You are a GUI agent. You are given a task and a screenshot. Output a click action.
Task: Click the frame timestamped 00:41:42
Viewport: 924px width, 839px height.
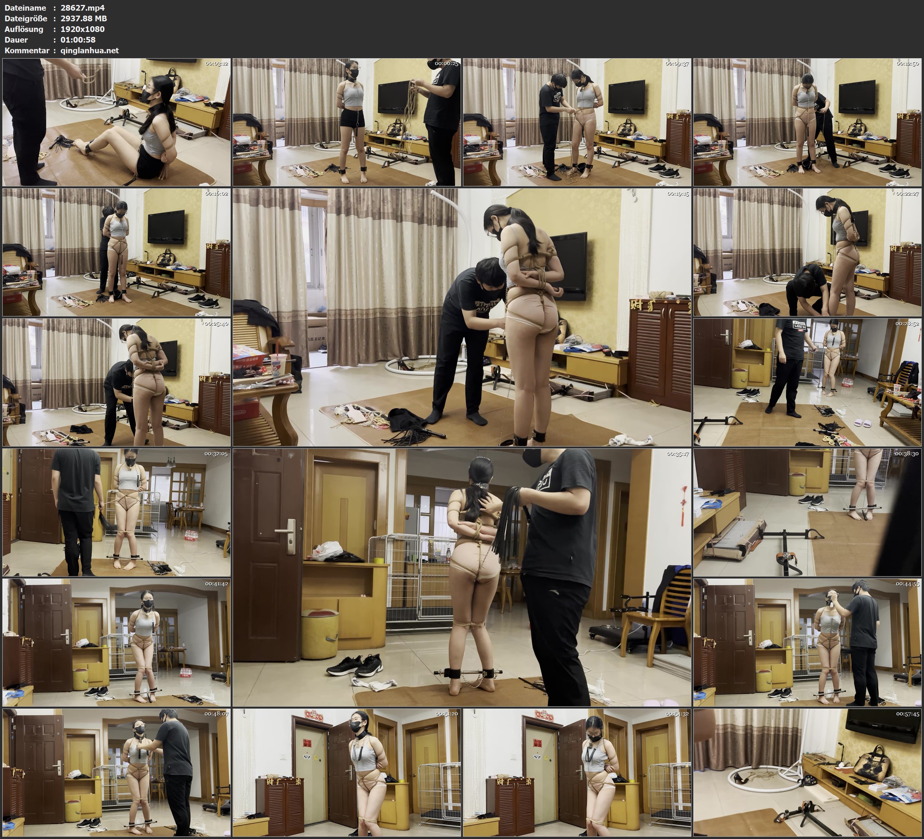click(x=116, y=642)
